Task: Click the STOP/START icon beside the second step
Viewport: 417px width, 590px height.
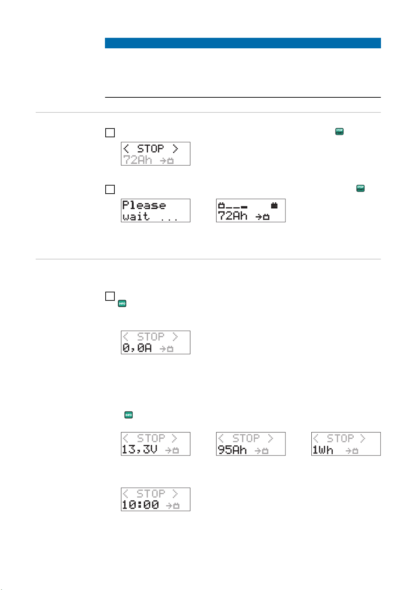Action: click(x=360, y=188)
